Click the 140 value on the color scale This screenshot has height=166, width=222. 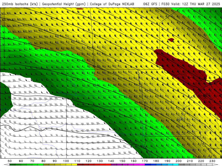click(x=111, y=161)
